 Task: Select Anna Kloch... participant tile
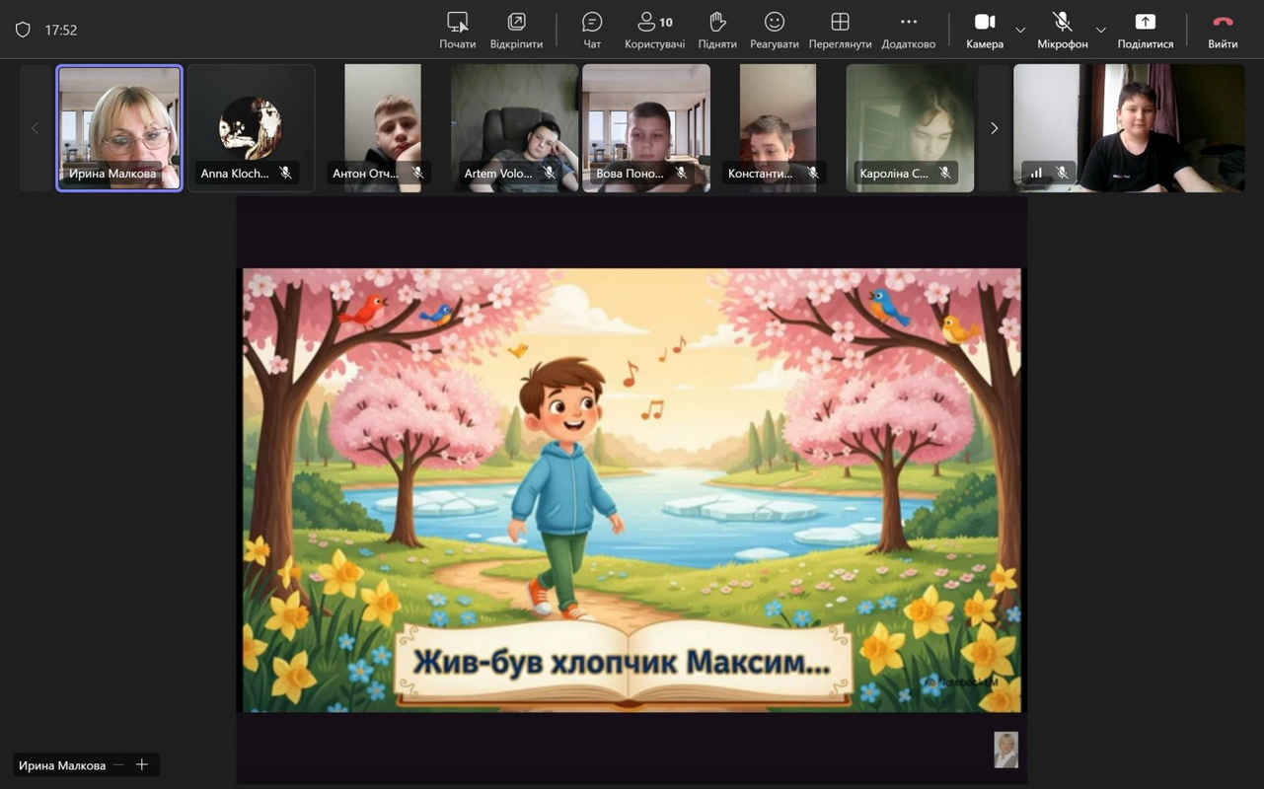tap(251, 127)
